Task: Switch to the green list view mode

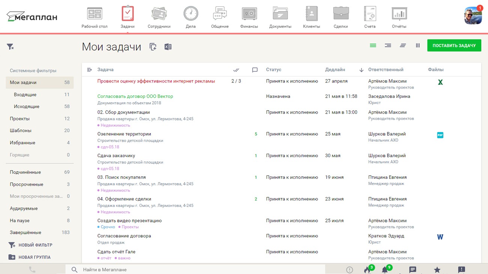Action: pos(373,45)
